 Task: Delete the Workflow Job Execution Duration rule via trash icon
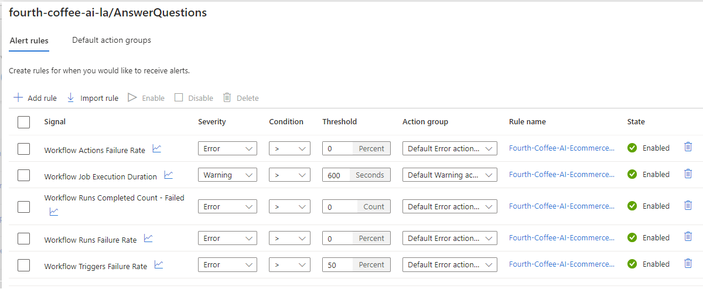coord(688,174)
